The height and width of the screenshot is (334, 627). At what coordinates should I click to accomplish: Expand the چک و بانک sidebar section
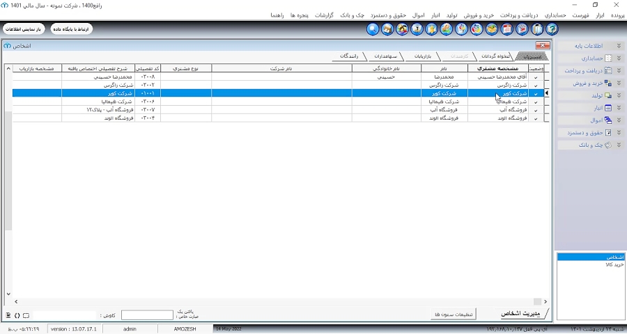tap(619, 145)
